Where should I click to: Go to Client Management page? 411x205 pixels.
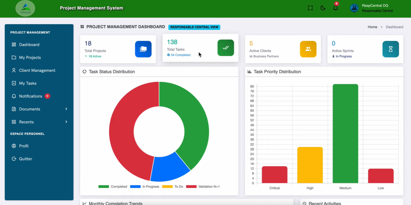(x=37, y=70)
